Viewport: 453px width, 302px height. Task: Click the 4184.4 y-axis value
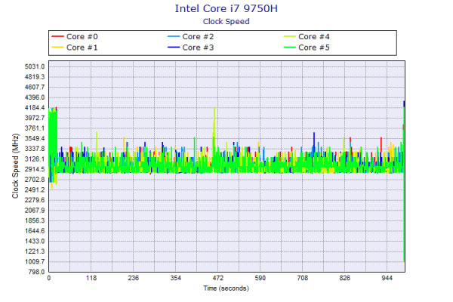click(35, 108)
